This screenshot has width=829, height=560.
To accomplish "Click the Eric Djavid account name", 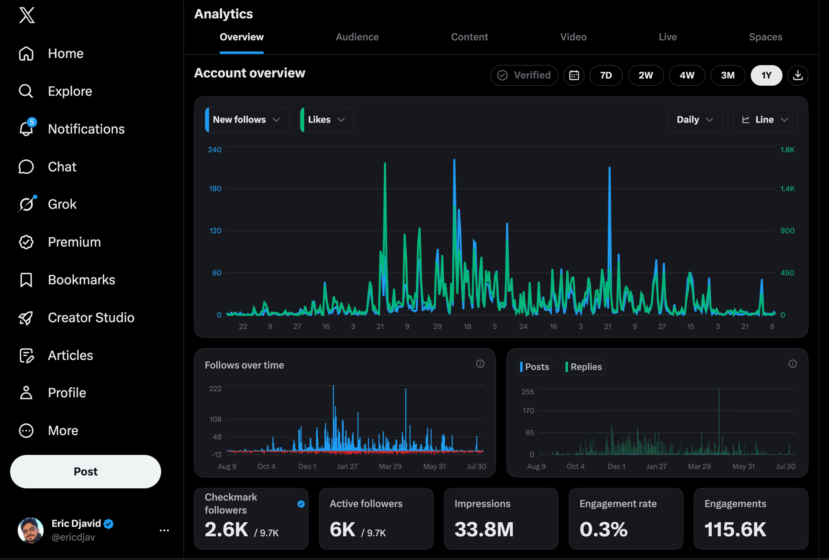I will [76, 524].
